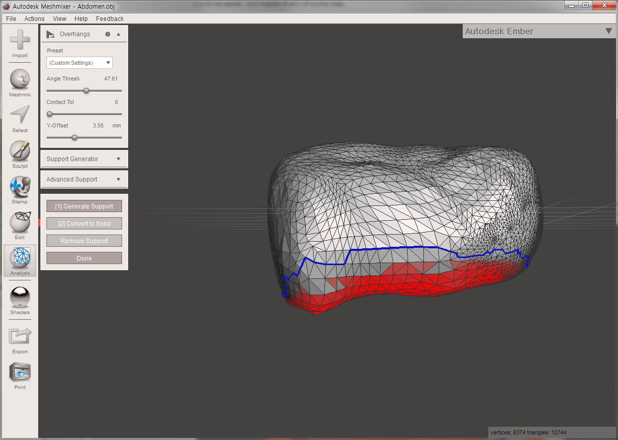Screen dimensions: 618x440
Task: Click Meshmixer logo in title bar
Action: pos(7,6)
